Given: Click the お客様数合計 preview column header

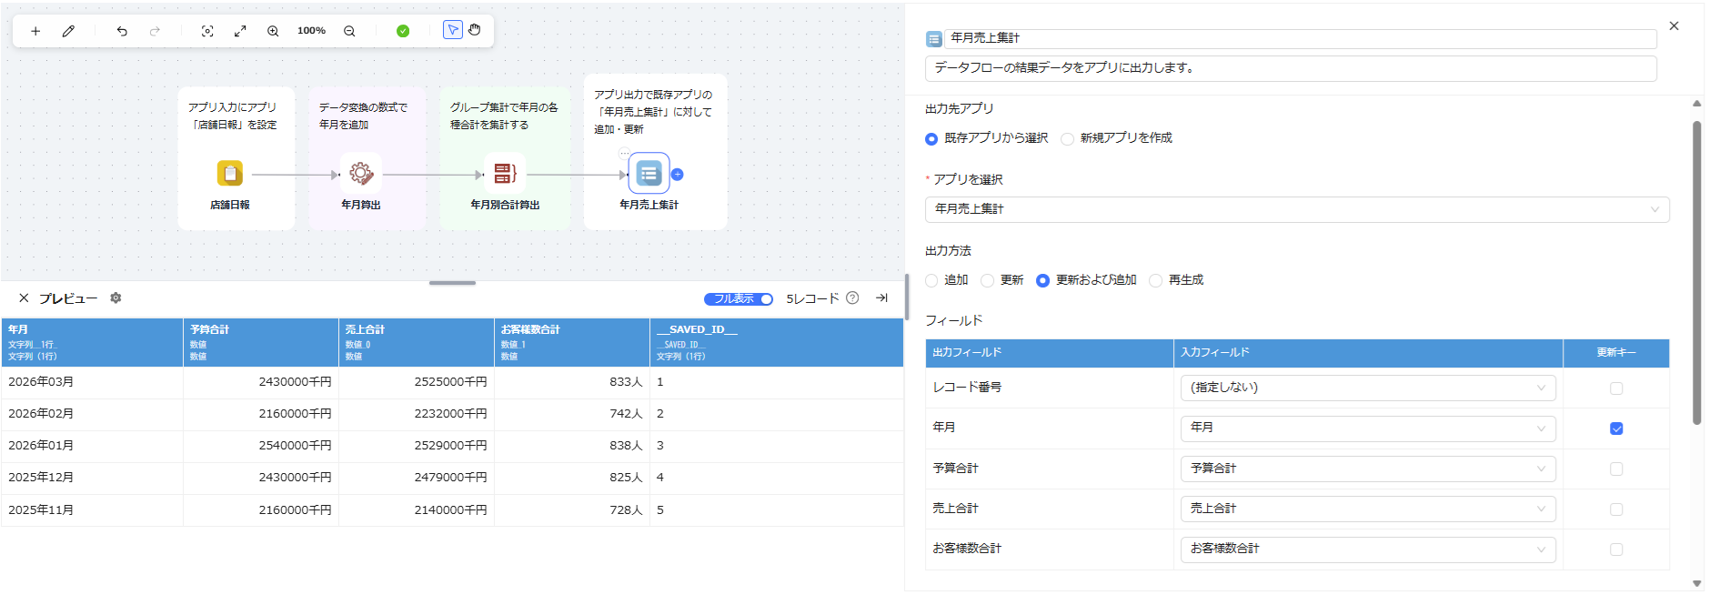Looking at the screenshot, I should (x=572, y=342).
